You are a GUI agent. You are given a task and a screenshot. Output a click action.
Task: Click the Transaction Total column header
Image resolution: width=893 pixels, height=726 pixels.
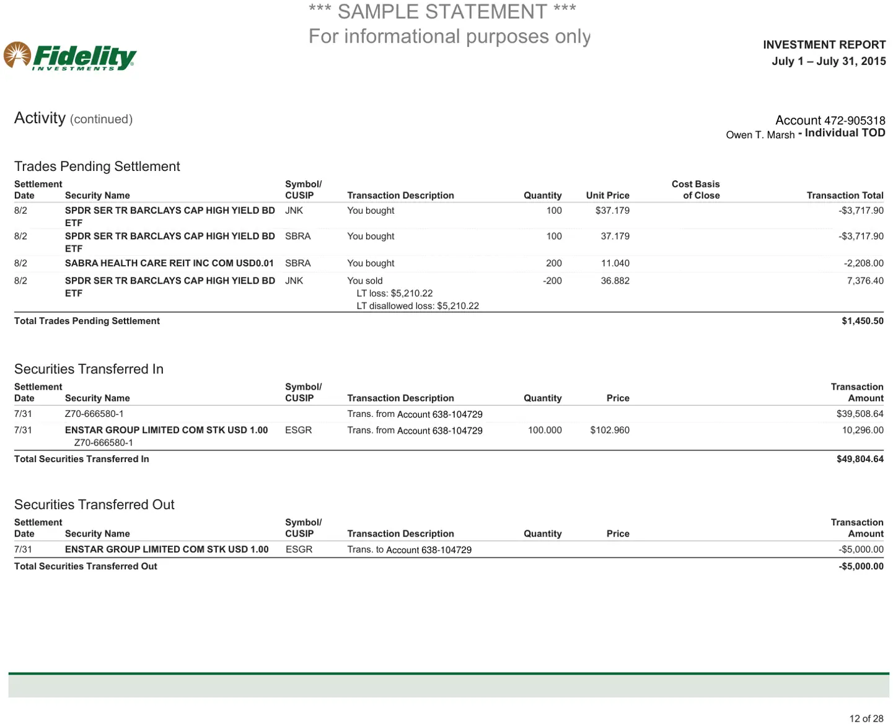click(x=845, y=195)
